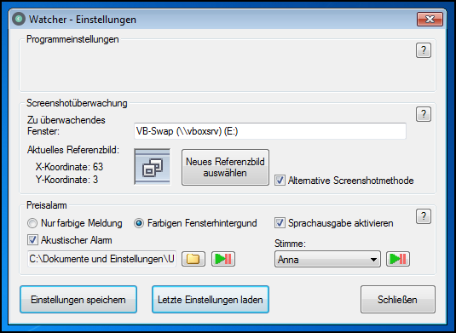Click Neues Referenzbild auswählen button
456x333 pixels.
225,168
